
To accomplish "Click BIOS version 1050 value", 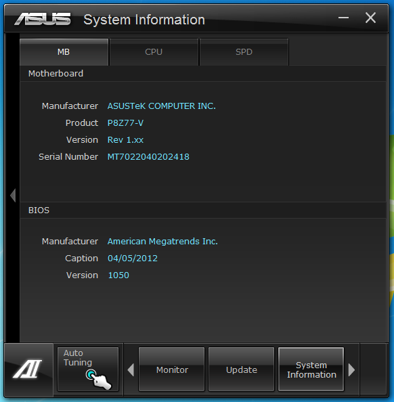I will tap(118, 275).
